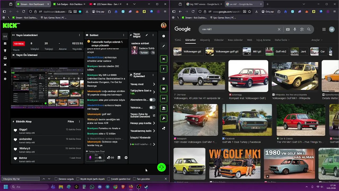Open red Golf image from automagg

(248, 76)
